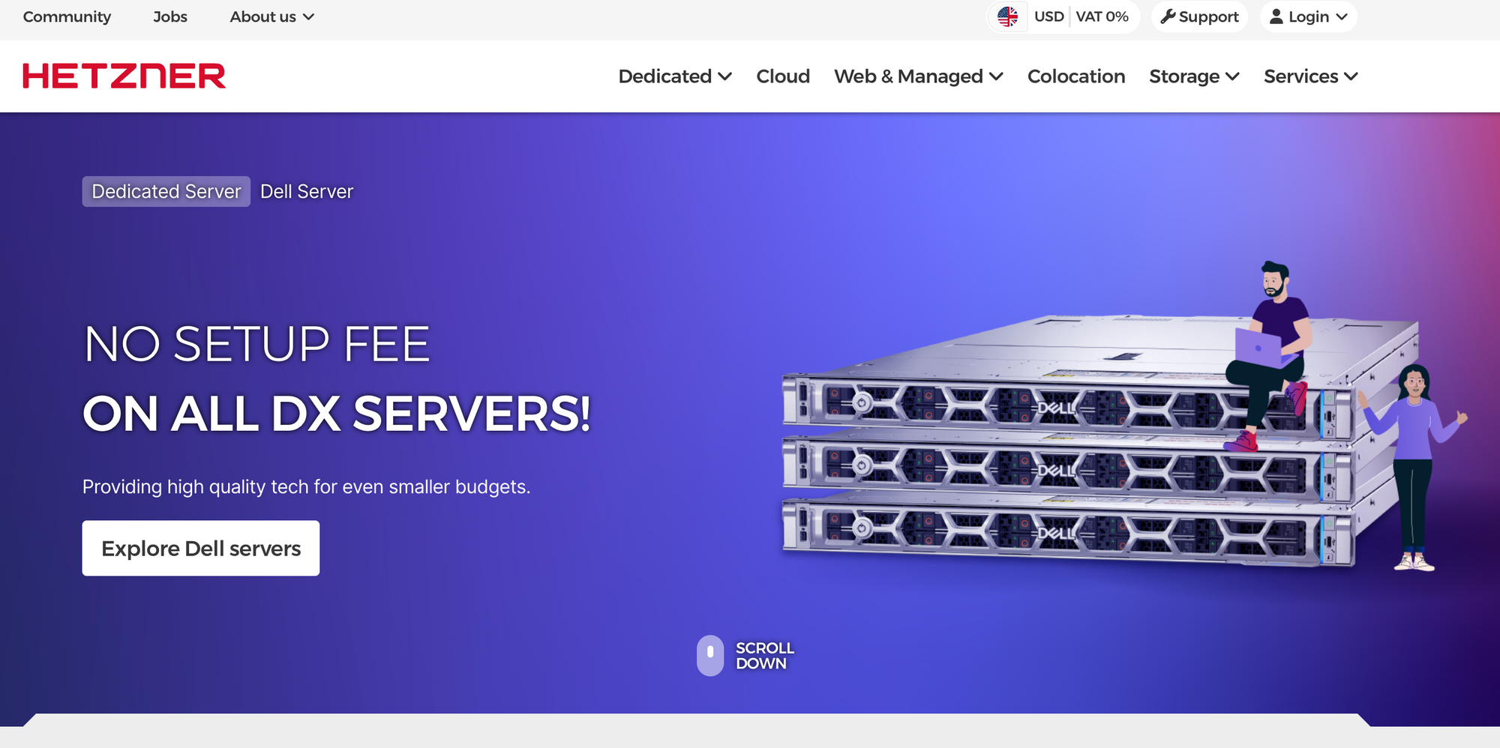Click Explore Dell servers button
Image resolution: width=1500 pixels, height=748 pixels.
[201, 549]
